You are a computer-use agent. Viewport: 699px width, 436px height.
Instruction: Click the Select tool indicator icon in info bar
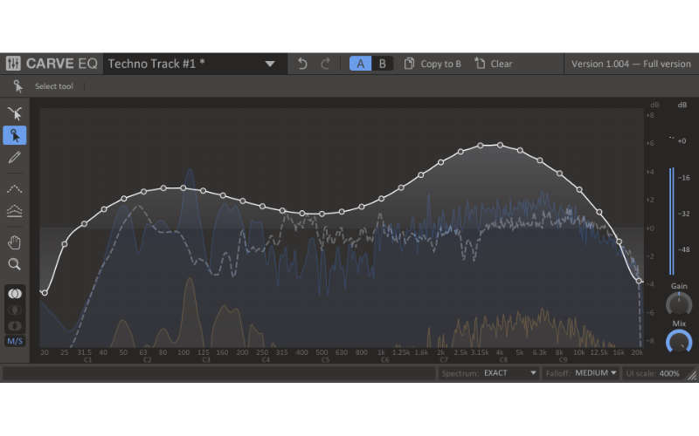click(17, 85)
